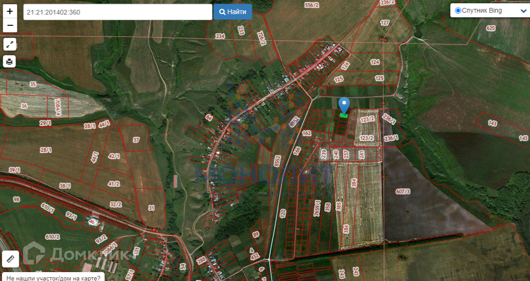Click parcel label 120
530x281 pixels.
pos(283,214)
